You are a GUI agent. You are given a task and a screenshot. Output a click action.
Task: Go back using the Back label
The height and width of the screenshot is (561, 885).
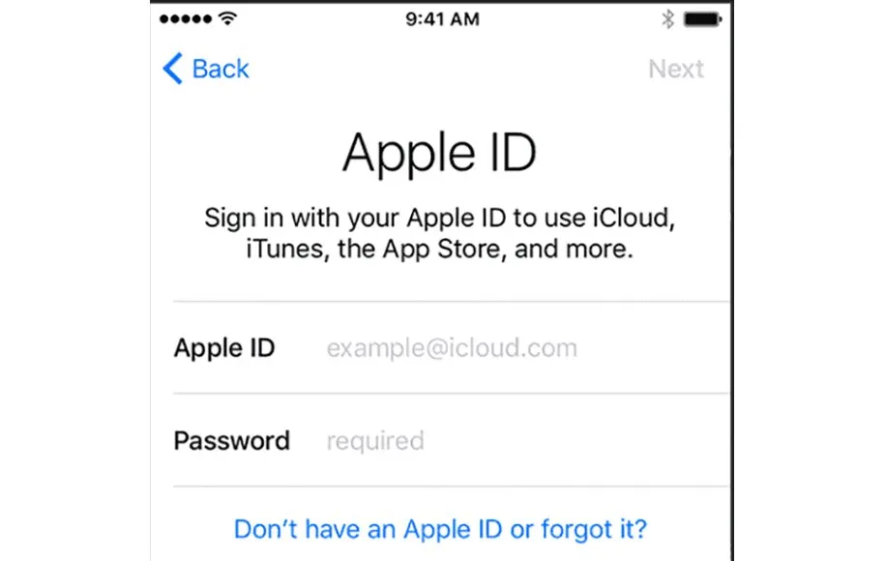(x=221, y=69)
